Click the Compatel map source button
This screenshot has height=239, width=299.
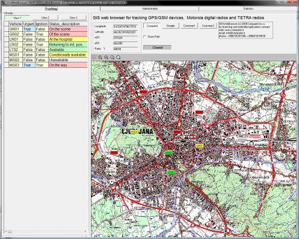152,26
